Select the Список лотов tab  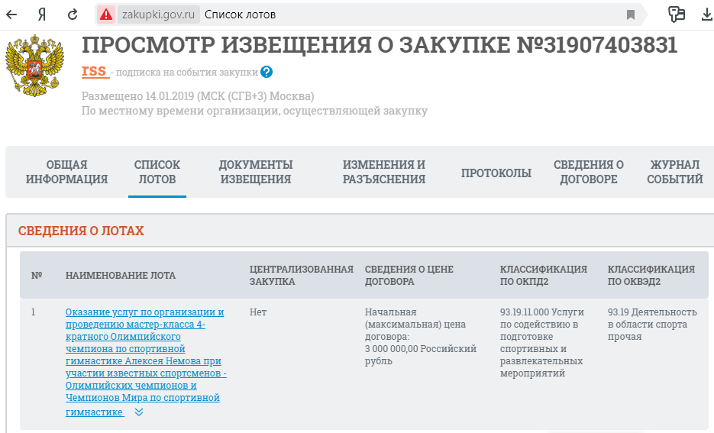point(157,172)
